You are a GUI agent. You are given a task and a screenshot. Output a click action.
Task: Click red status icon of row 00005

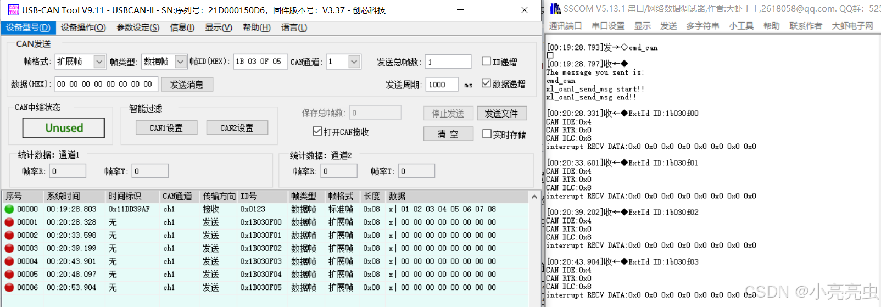[x=9, y=275]
